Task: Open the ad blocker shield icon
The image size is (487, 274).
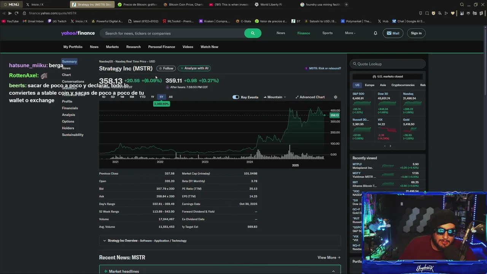Action: coord(433,13)
